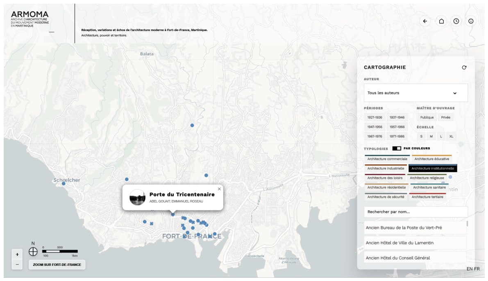Click Zoom sur Fort-de-France button

click(57, 265)
